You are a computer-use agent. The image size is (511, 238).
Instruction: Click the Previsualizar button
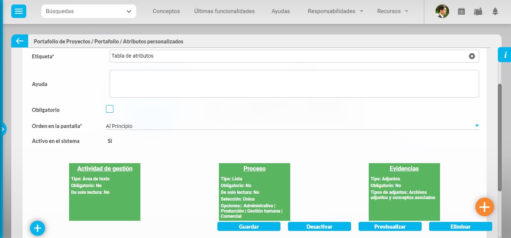coord(390,226)
